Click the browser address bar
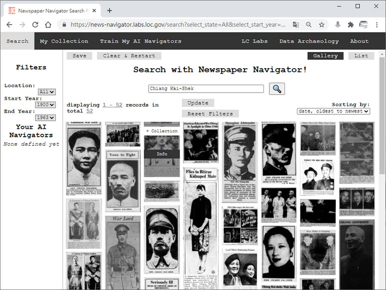This screenshot has width=386, height=290. click(178, 24)
